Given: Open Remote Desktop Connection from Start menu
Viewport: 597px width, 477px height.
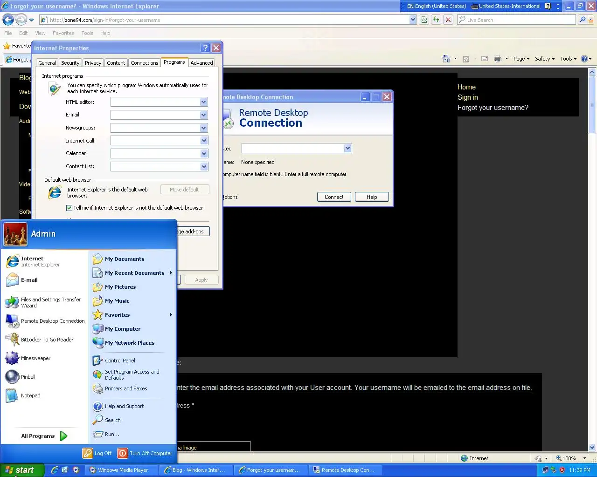Looking at the screenshot, I should (x=44, y=321).
